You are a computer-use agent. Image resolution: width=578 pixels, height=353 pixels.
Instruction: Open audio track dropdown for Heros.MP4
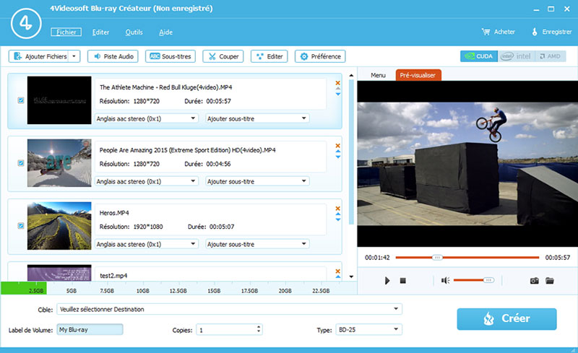[147, 244]
